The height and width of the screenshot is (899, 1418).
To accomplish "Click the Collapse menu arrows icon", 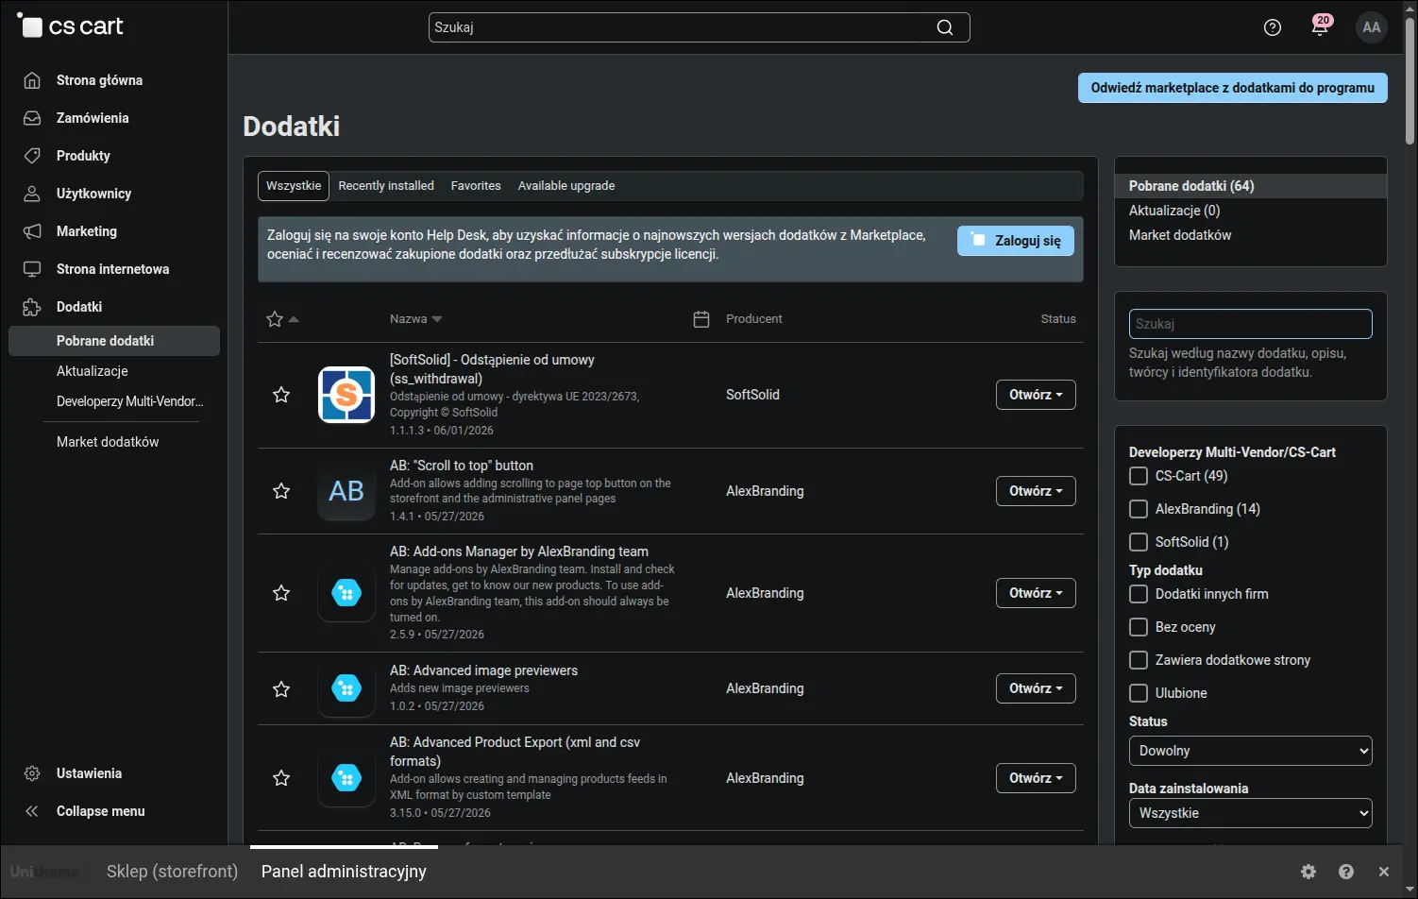I will pyautogui.click(x=32, y=811).
